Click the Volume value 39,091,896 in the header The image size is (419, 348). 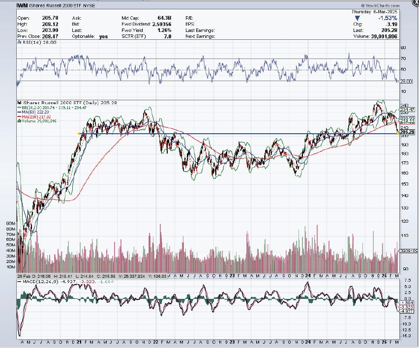click(x=384, y=36)
